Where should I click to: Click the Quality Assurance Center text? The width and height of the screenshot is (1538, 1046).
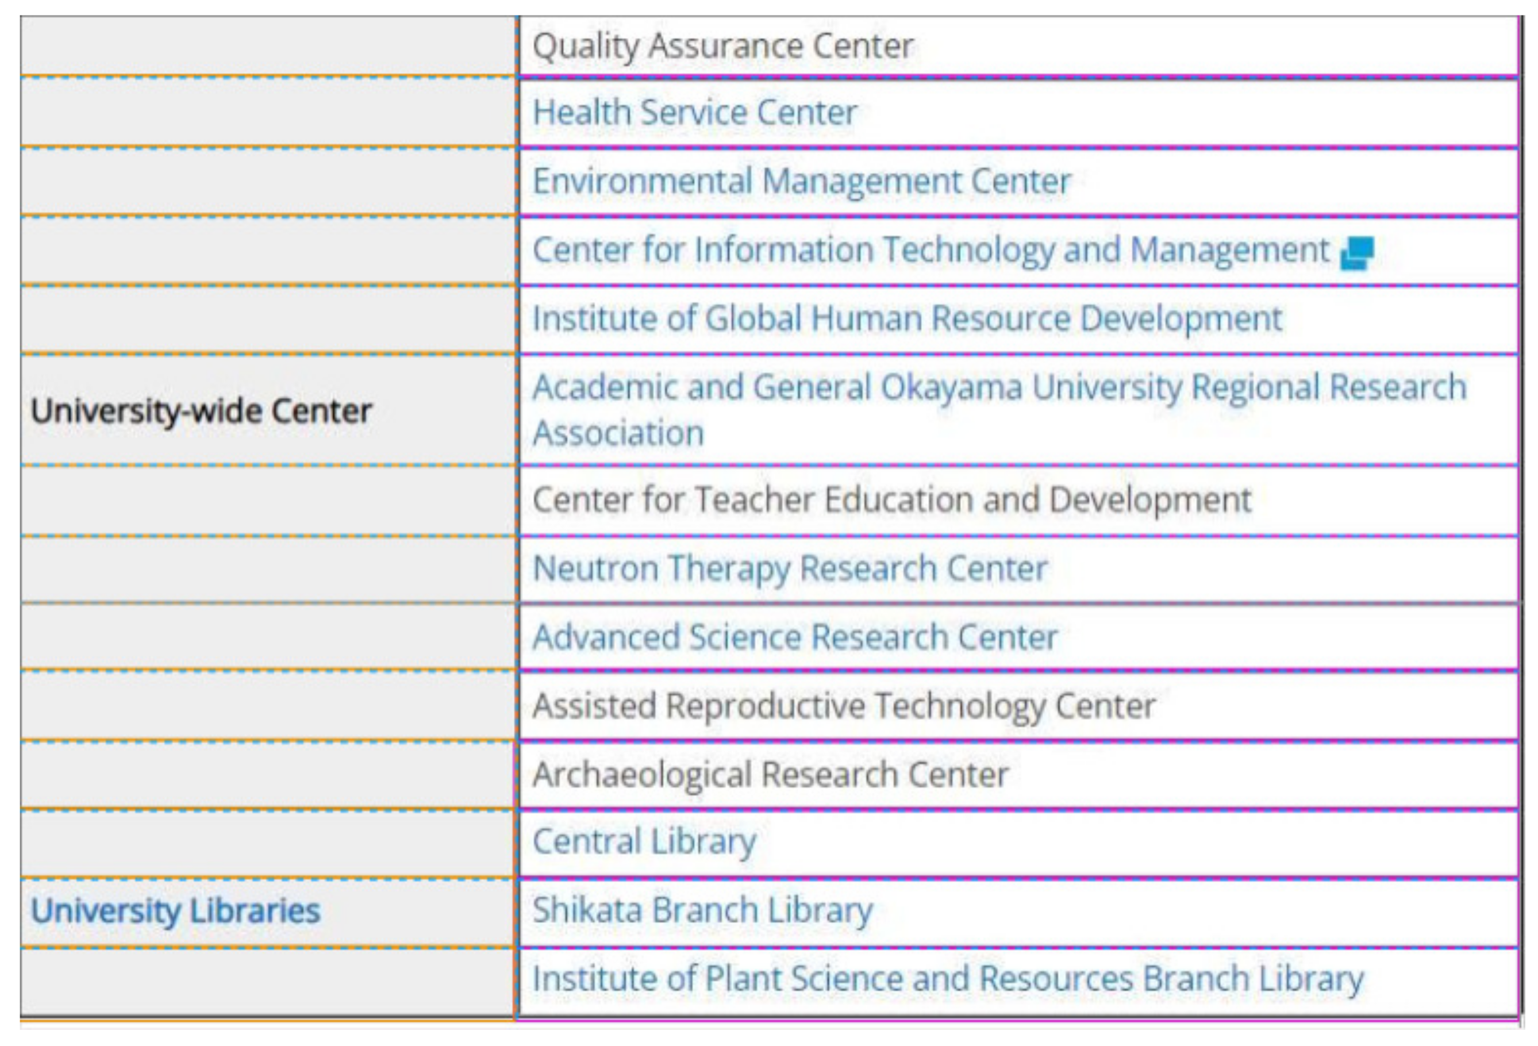pos(722,47)
